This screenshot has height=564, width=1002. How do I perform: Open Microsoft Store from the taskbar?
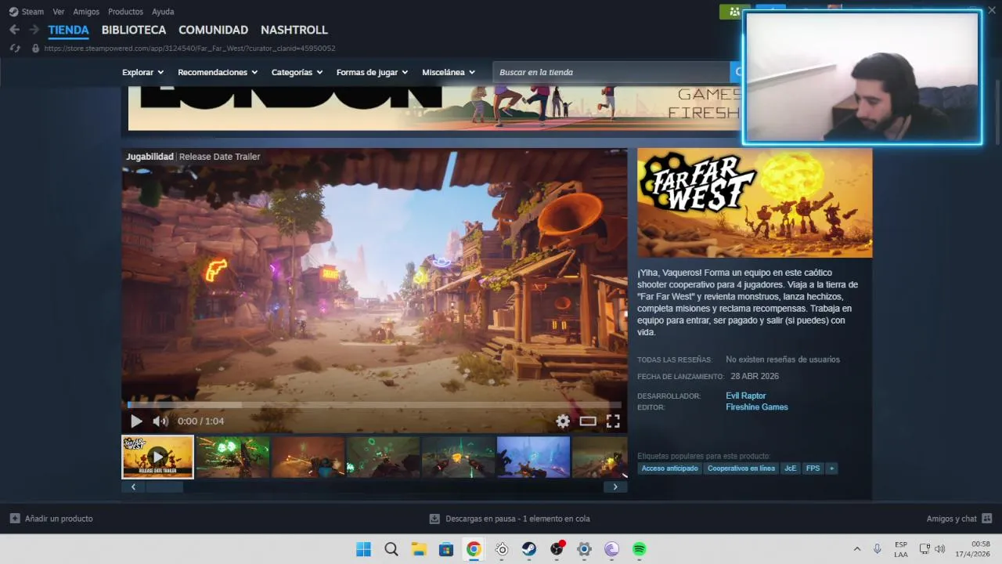(x=446, y=549)
